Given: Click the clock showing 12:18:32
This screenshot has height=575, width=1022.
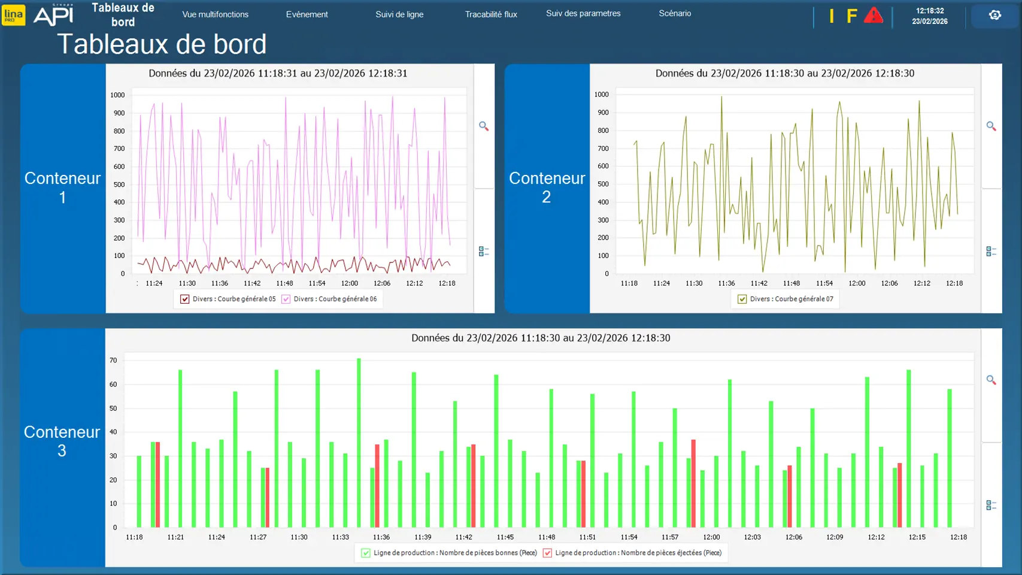Looking at the screenshot, I should tap(930, 11).
